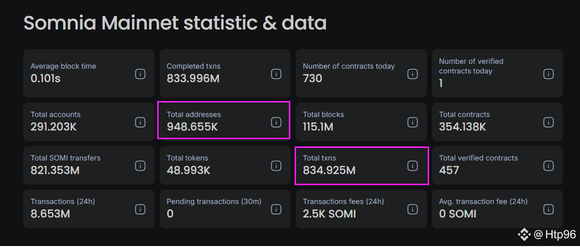Screen dimensions: 580x247
Task: Open Transactions fees (24h) info icon
Action: coord(413,209)
